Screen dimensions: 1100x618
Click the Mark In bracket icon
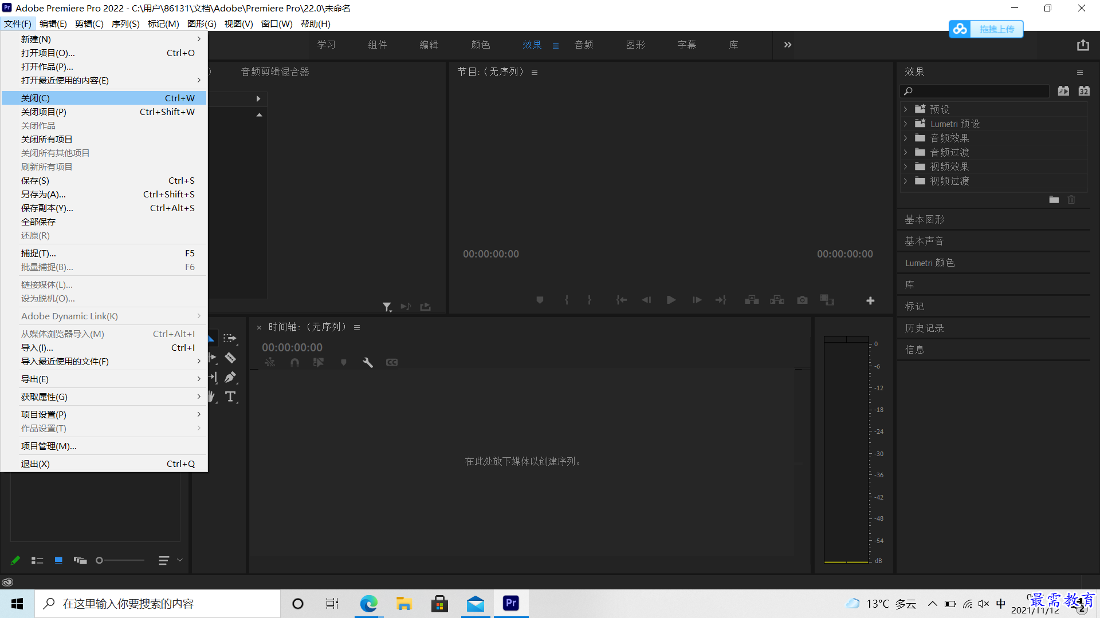coord(567,300)
